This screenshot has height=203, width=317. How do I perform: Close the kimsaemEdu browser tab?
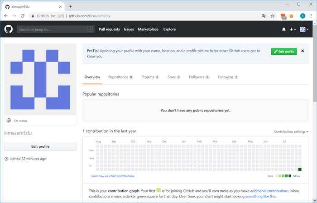[60, 7]
